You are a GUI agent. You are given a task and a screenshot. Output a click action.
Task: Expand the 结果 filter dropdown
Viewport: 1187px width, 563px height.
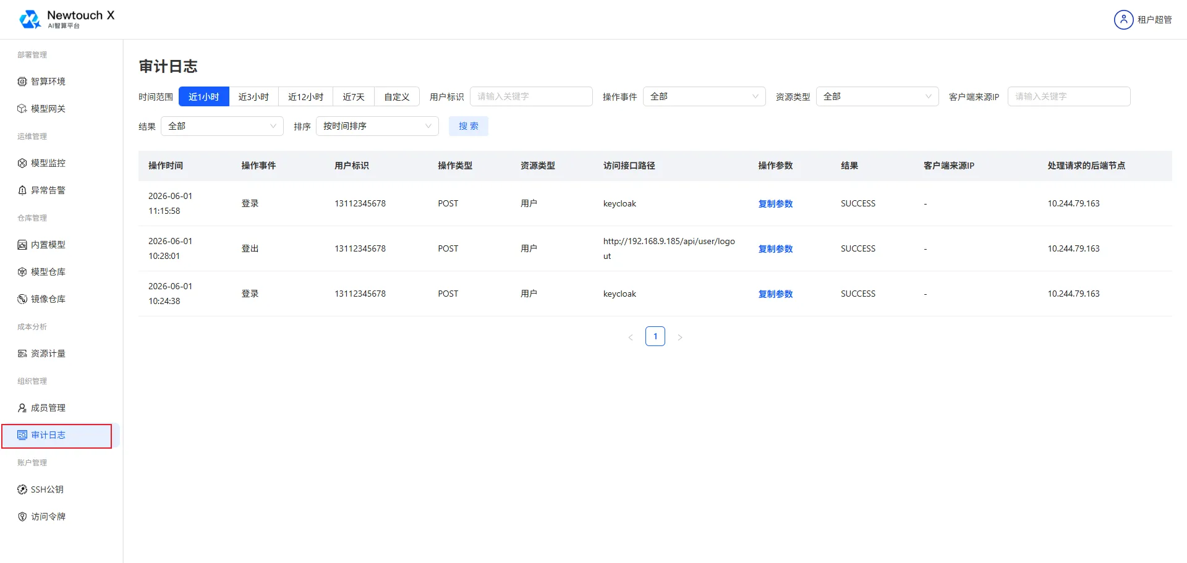[x=222, y=126]
